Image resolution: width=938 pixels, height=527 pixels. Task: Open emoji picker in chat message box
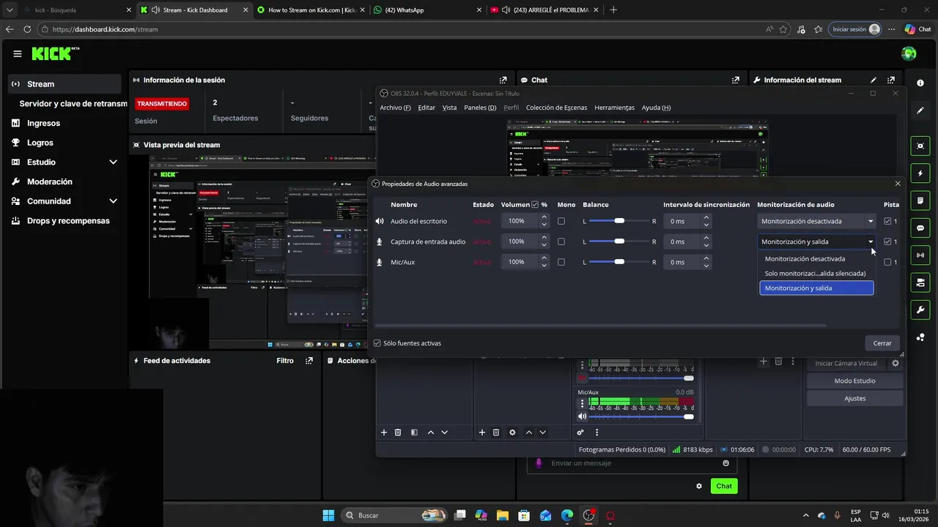coord(726,463)
